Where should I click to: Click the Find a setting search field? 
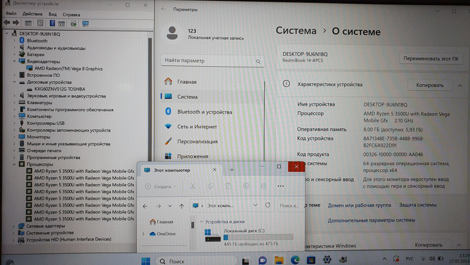click(x=209, y=61)
